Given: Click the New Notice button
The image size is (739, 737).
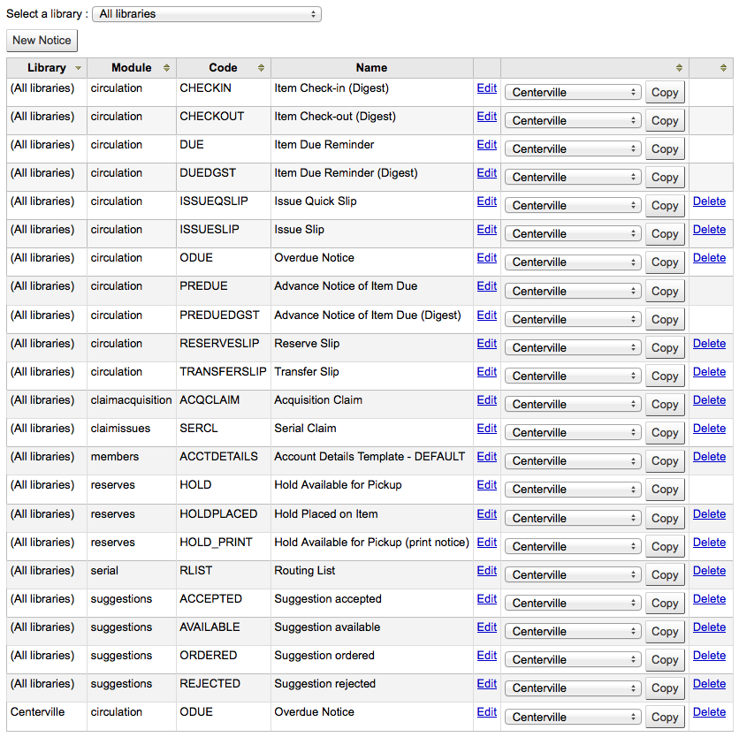Looking at the screenshot, I should coord(42,41).
